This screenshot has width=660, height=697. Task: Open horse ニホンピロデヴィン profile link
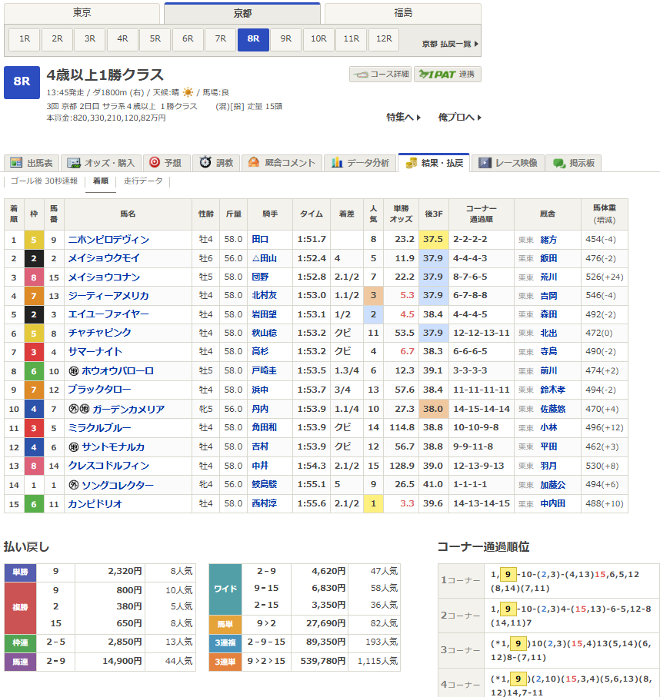coord(108,240)
